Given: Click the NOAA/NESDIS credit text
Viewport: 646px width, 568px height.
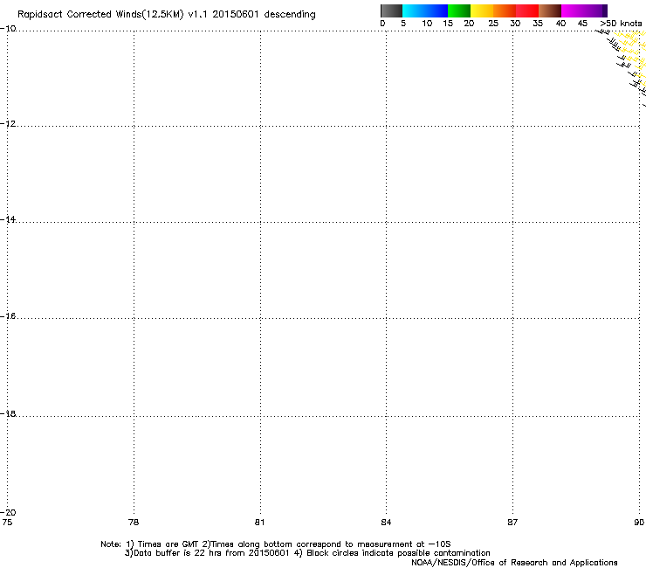Looking at the screenshot, I should (514, 563).
